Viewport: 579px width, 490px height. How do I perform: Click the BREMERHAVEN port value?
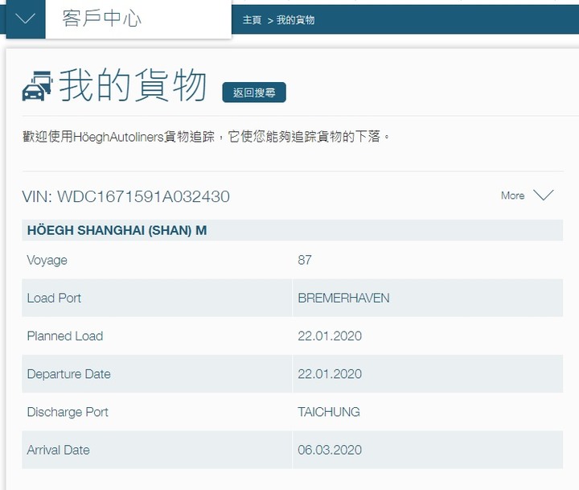343,299
